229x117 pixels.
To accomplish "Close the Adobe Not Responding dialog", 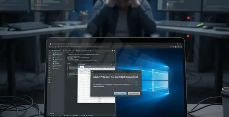I will (x=140, y=72).
